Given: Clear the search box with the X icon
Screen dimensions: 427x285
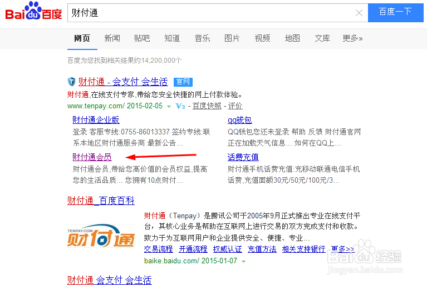Looking at the screenshot, I should [x=359, y=13].
